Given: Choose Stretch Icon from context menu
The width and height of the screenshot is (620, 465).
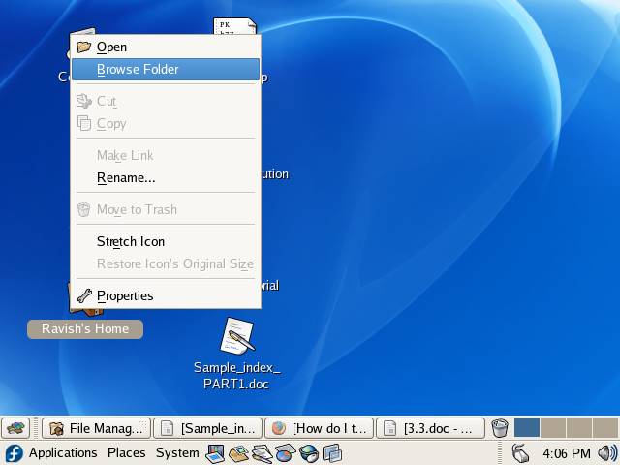Looking at the screenshot, I should click(131, 241).
